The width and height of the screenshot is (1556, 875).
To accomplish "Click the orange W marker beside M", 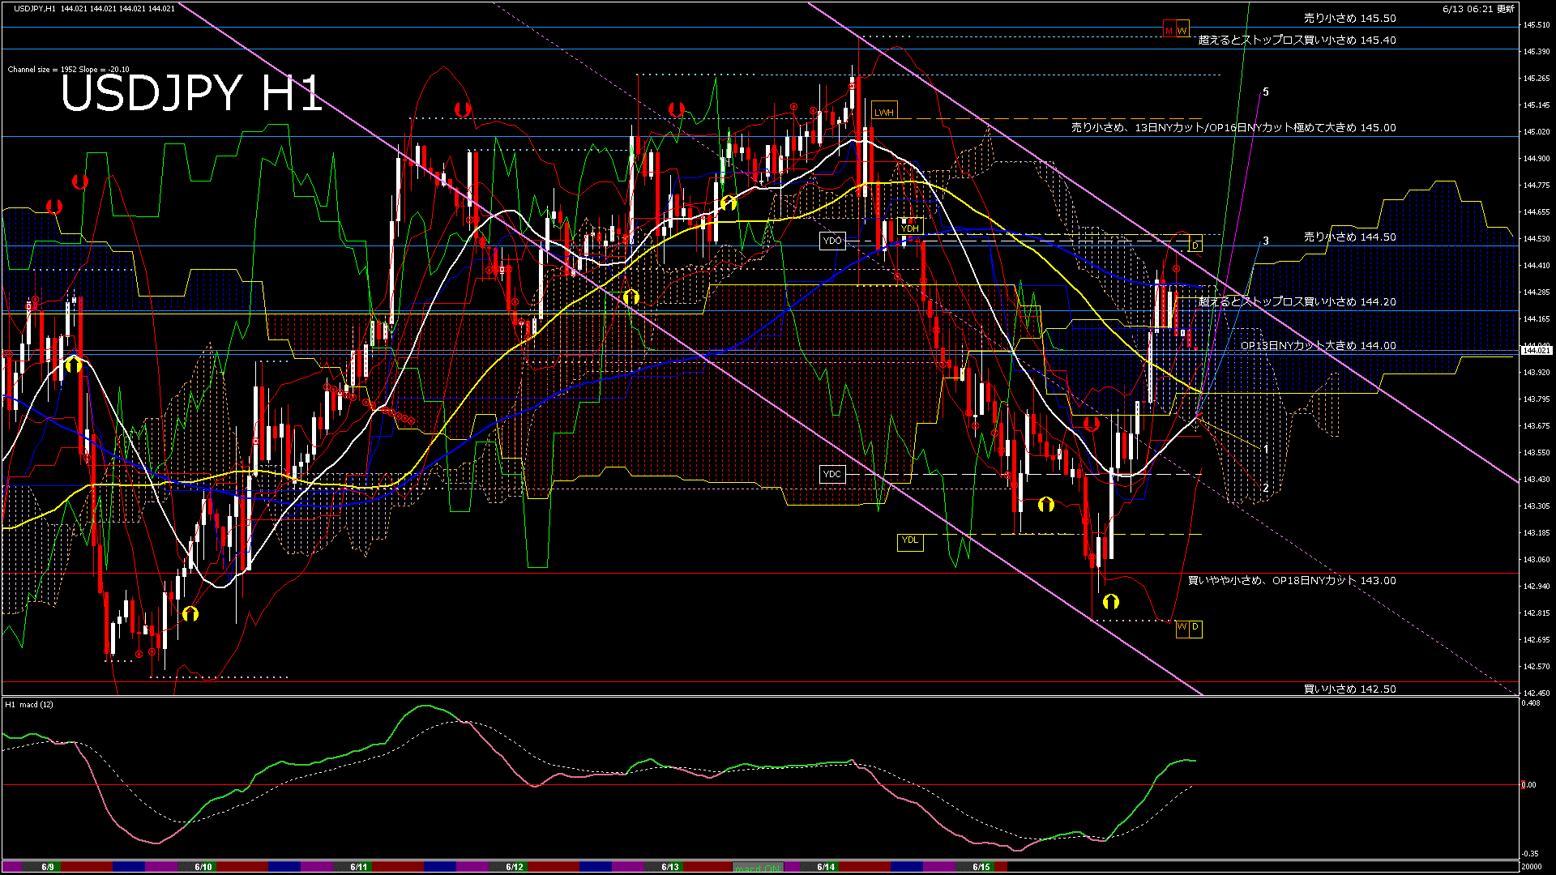I will coord(1182,30).
